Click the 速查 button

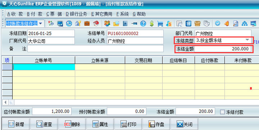pos(44,124)
